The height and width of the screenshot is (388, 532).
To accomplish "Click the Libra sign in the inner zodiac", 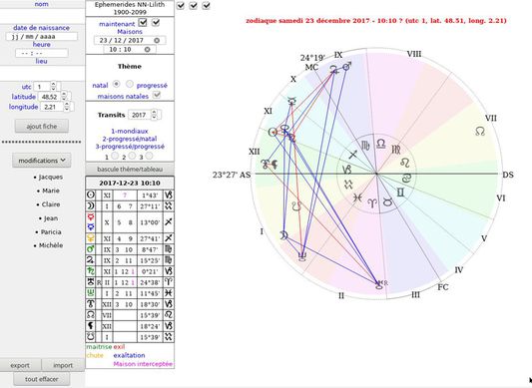I will tap(381, 144).
